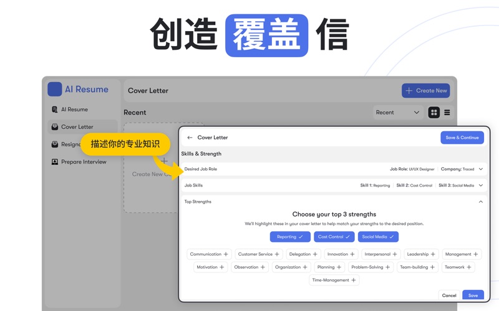499x311 pixels.
Task: Switch to grid view
Action: coord(434,113)
